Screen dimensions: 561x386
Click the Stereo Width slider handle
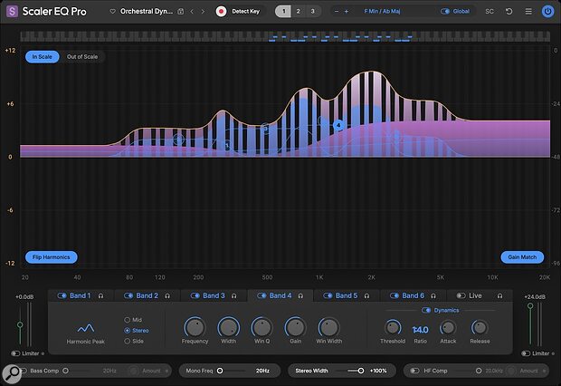(361, 371)
